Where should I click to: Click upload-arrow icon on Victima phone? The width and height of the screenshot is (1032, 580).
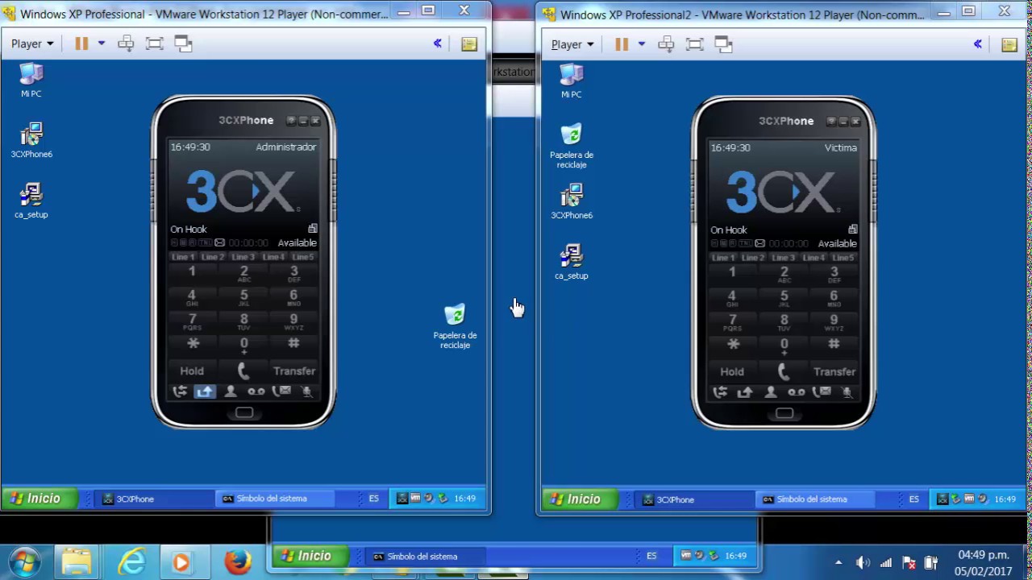click(x=745, y=392)
